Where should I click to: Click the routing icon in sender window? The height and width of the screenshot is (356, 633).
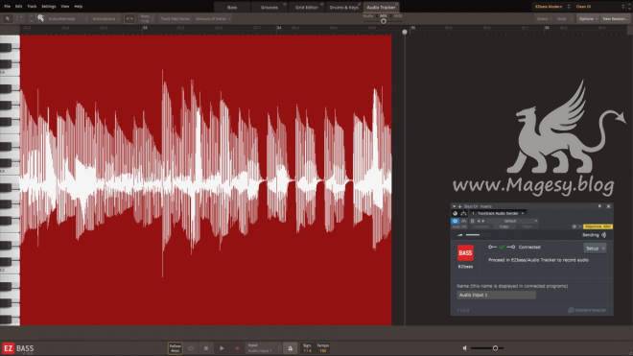(x=463, y=213)
